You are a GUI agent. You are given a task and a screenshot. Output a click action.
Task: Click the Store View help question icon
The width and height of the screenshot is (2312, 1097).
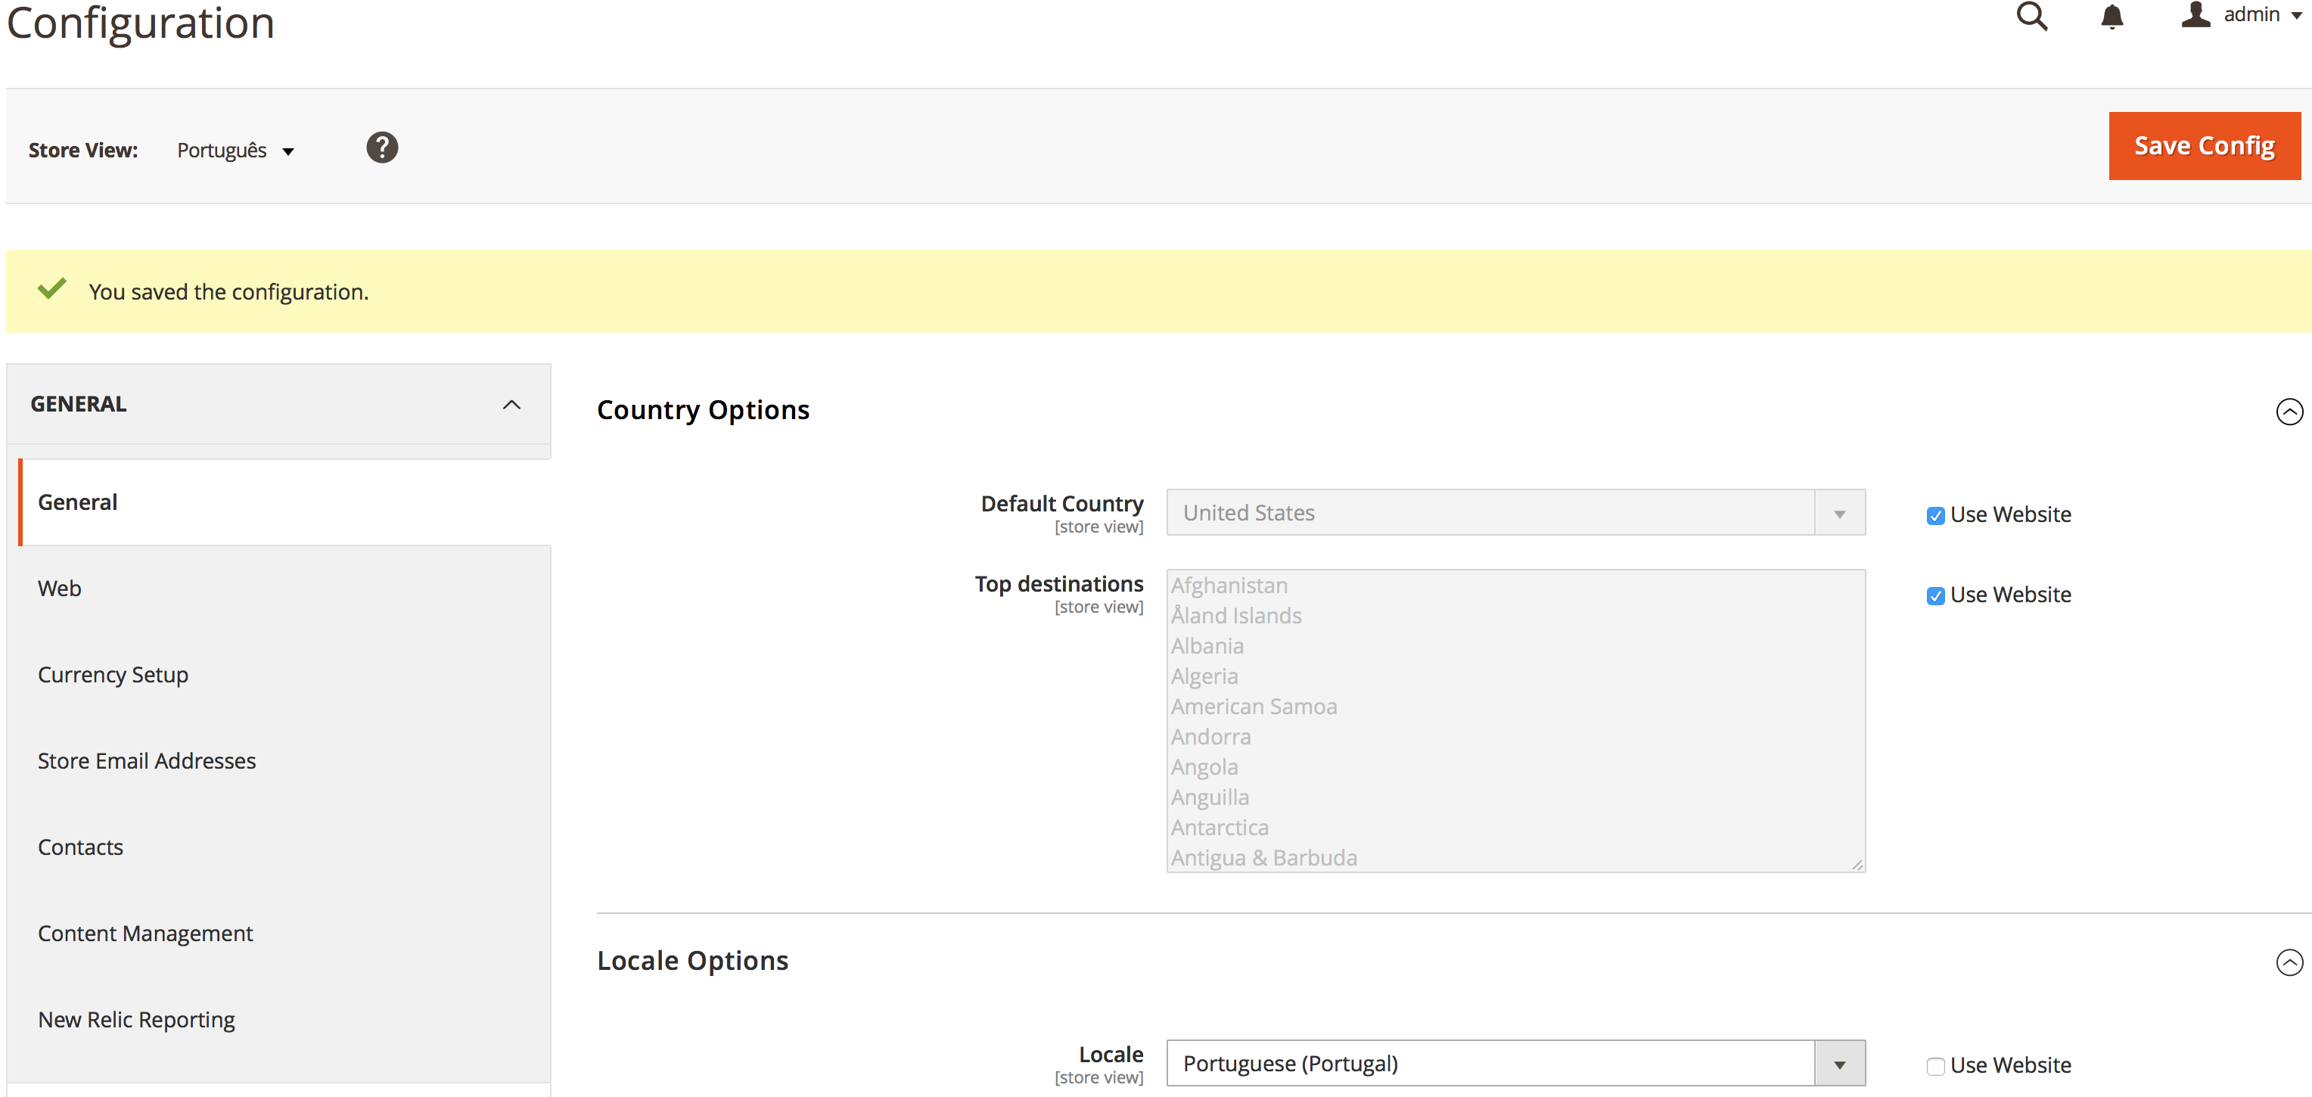(x=381, y=148)
